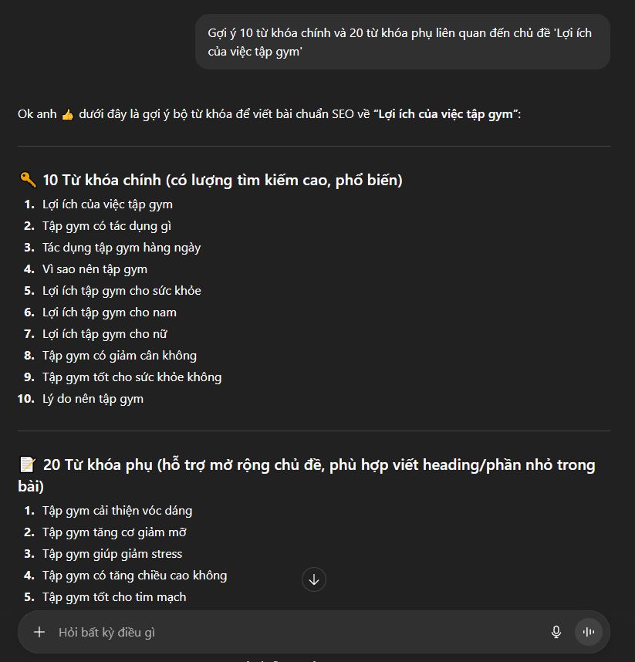
Task: Select 'Tập gym cải thiện vóc dáng' item
Action: point(117,511)
